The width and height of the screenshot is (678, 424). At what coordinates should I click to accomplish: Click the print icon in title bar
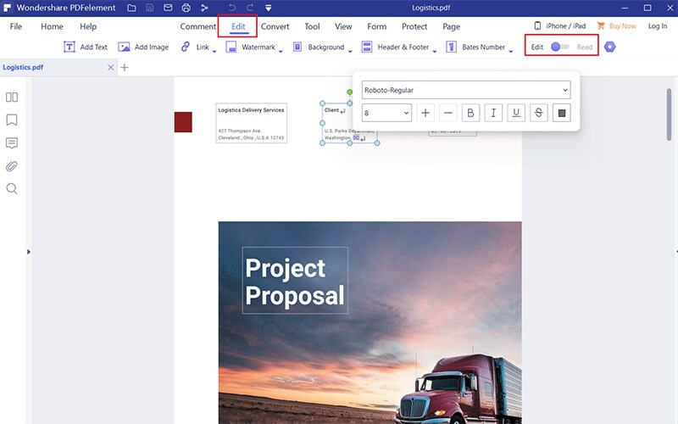[x=186, y=8]
